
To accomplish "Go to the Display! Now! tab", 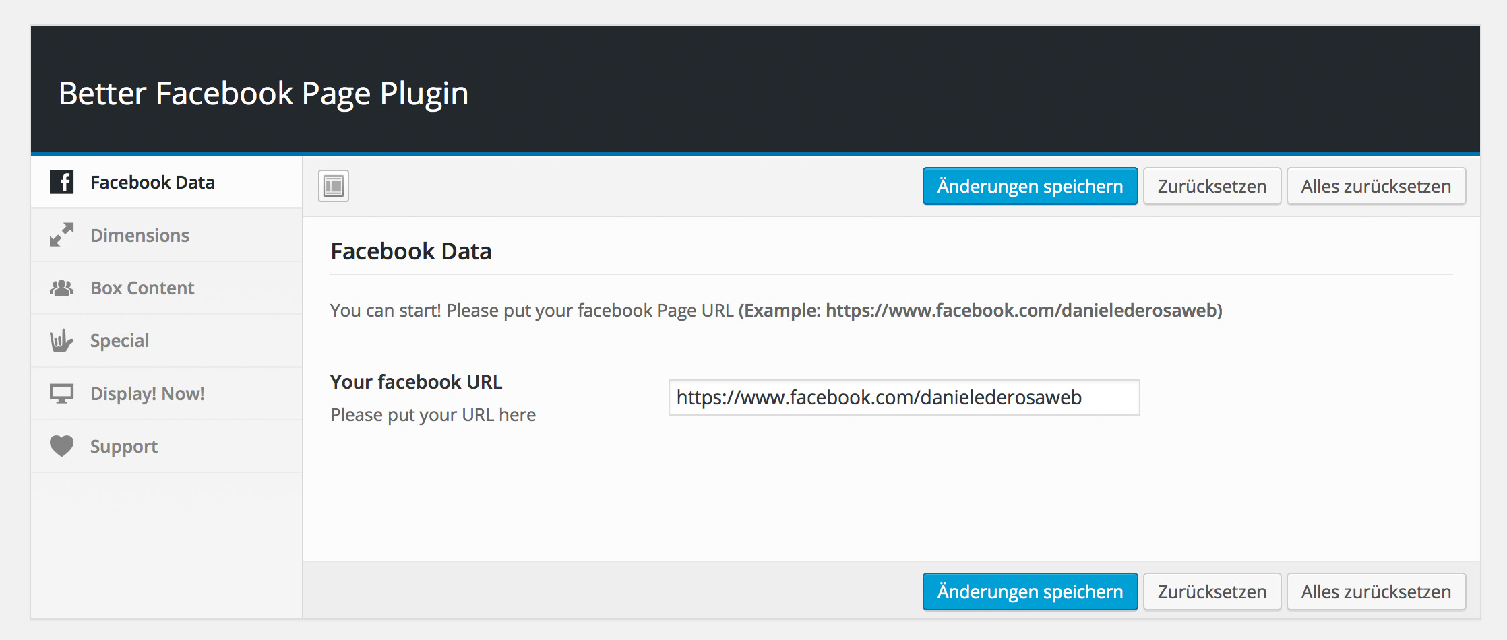I will tap(166, 393).
